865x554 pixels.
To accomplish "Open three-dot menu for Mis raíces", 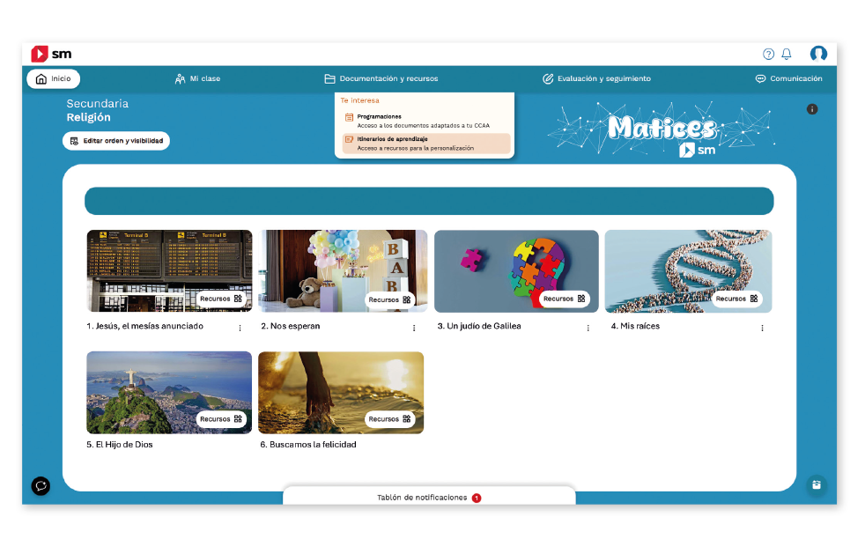I will (x=762, y=328).
